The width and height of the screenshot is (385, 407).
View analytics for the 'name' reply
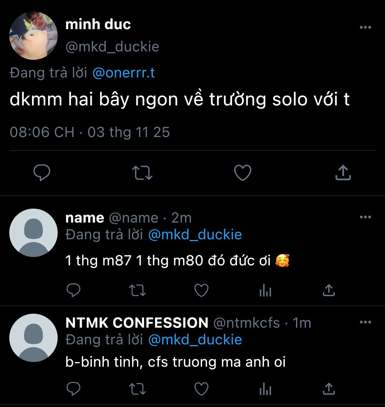tap(265, 290)
